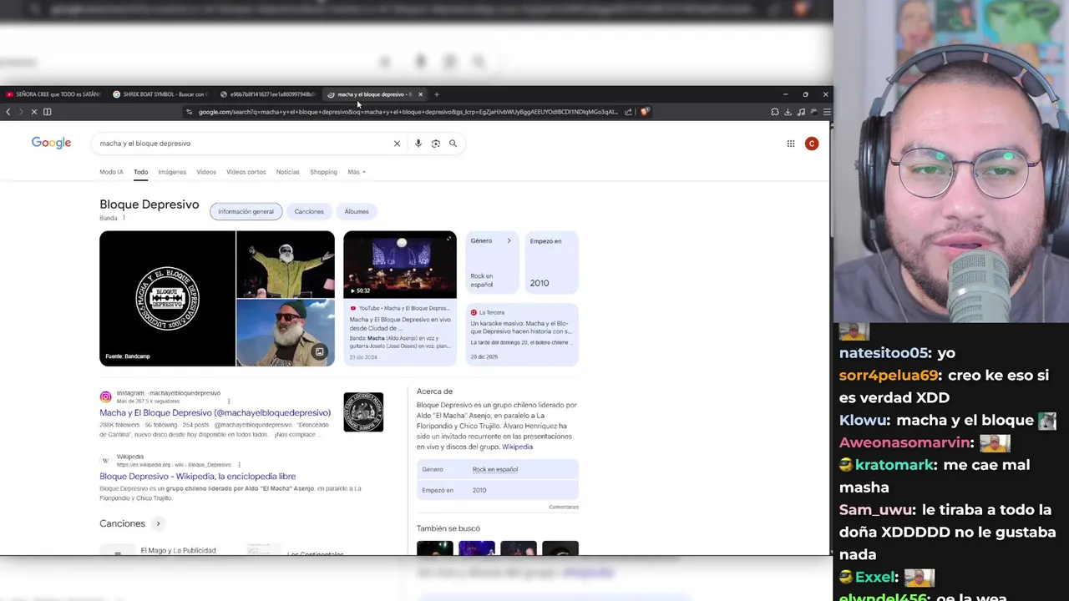
Task: Switch to the SEÑORA CREE YouTube tab
Action: pos(53,94)
